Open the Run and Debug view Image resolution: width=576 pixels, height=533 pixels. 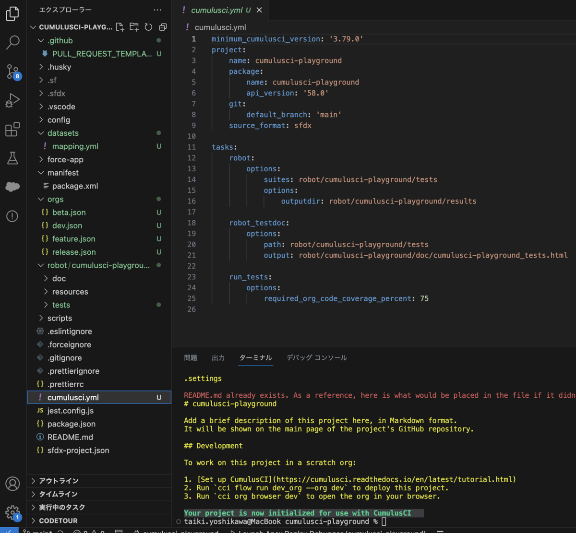point(12,101)
